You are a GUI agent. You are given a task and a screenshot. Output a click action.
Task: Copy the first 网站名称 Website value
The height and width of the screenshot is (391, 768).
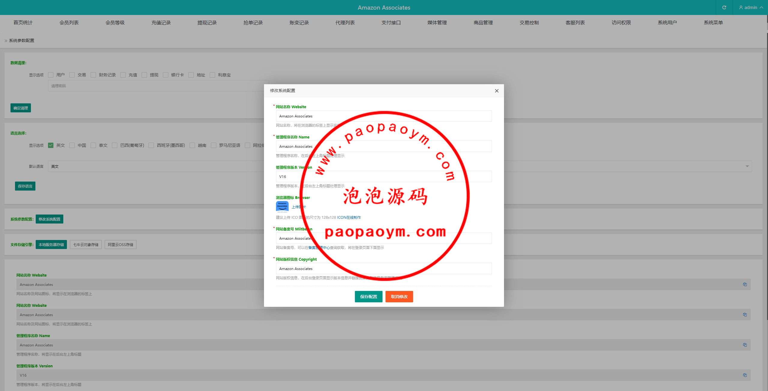[745, 284]
